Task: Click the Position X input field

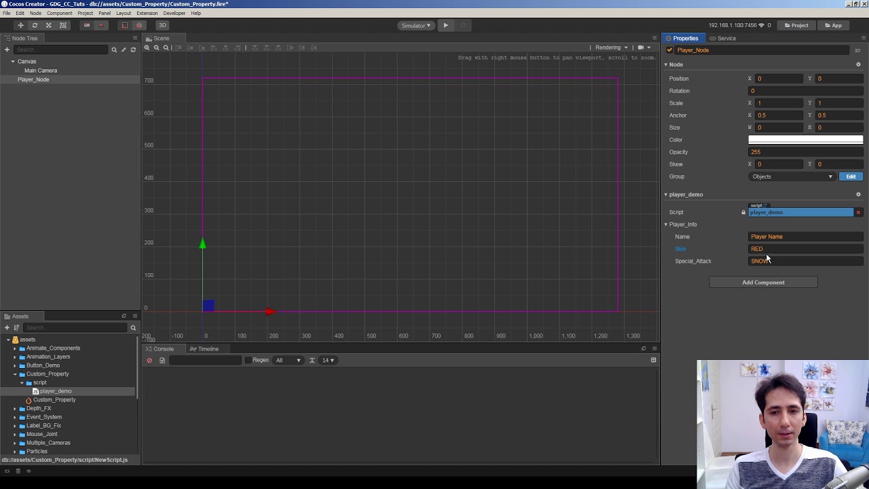Action: click(779, 79)
